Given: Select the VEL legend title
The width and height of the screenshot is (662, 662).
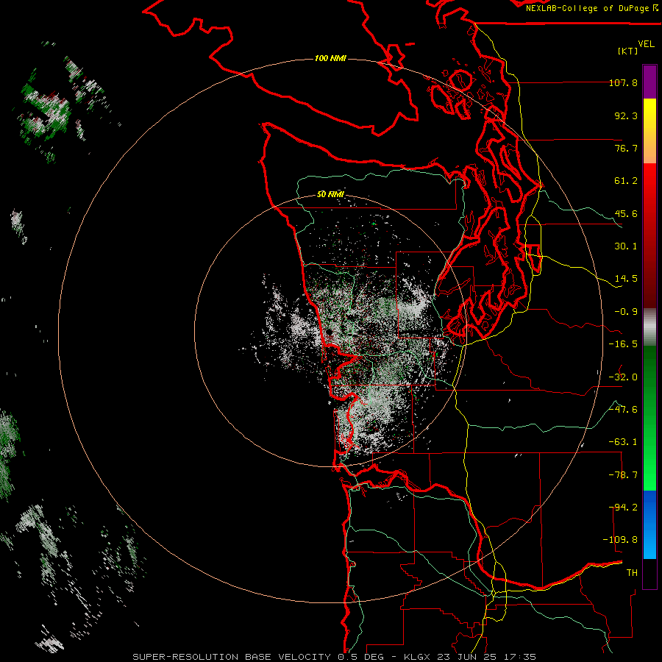Looking at the screenshot, I should (646, 44).
